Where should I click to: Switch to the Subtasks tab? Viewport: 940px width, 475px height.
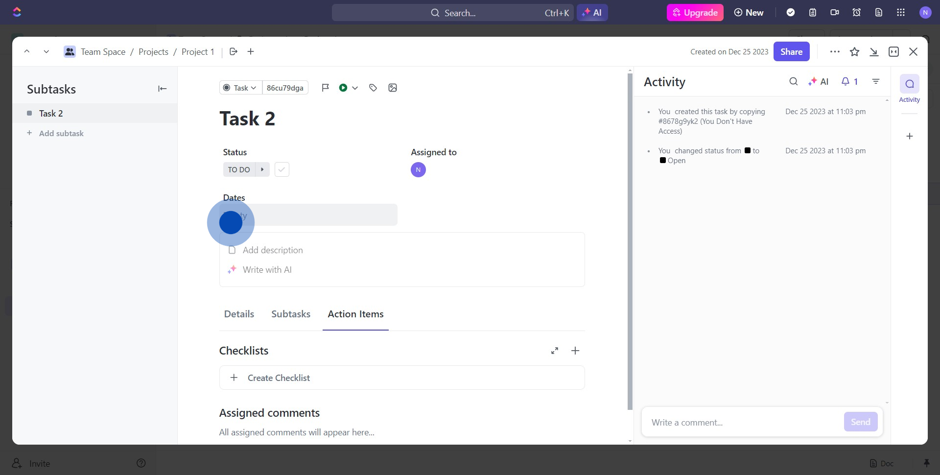coord(291,314)
